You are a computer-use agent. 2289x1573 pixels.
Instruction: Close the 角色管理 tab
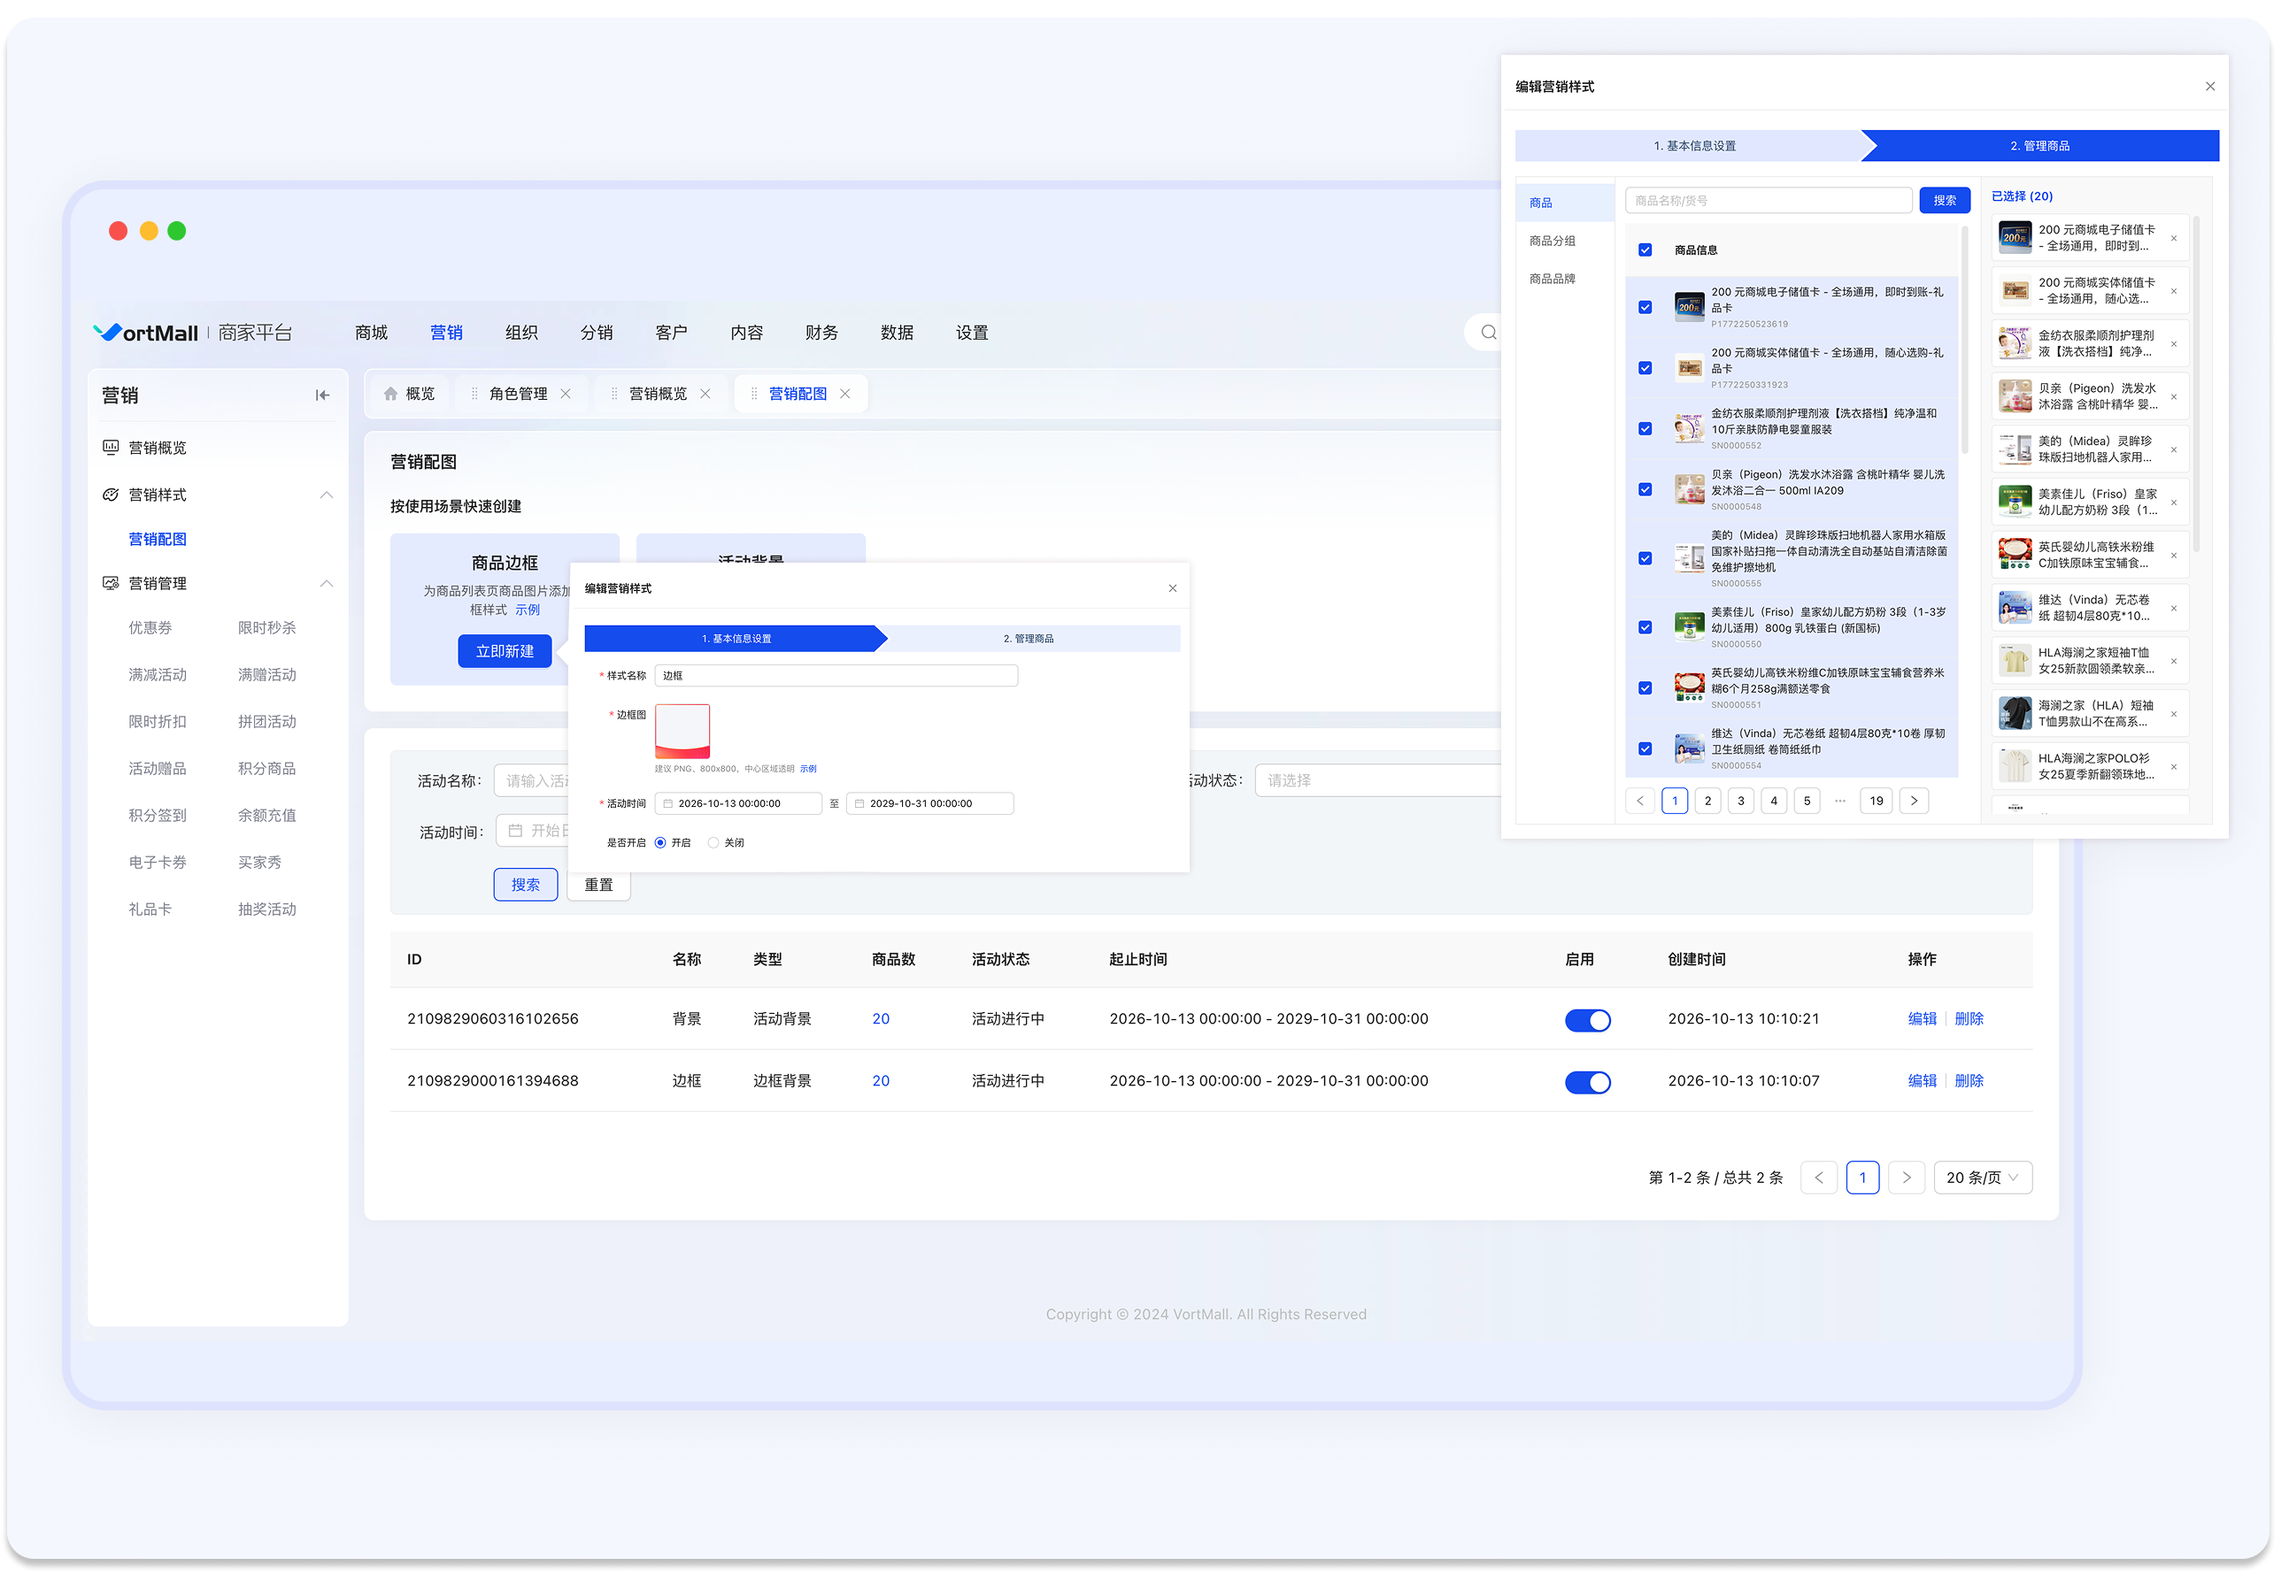pos(566,395)
